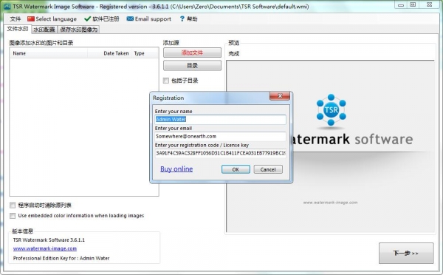Click the TSR logo in preview
Viewport: 443px width, 275px height.
[331, 110]
